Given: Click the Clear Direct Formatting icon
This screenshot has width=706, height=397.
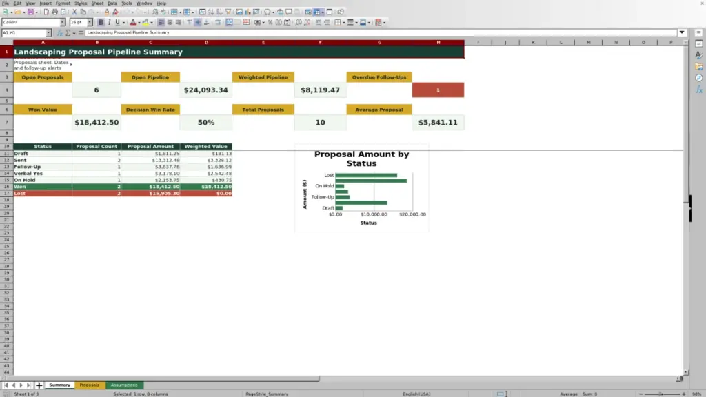Looking at the screenshot, I should (115, 12).
